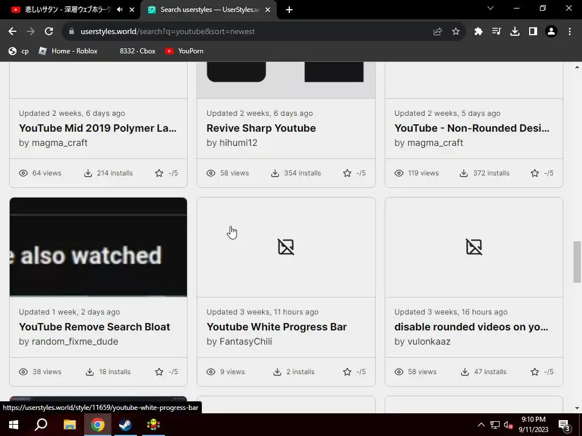Mute the YouTube tab via its speaker icon
The height and width of the screenshot is (436, 582).
pos(119,10)
